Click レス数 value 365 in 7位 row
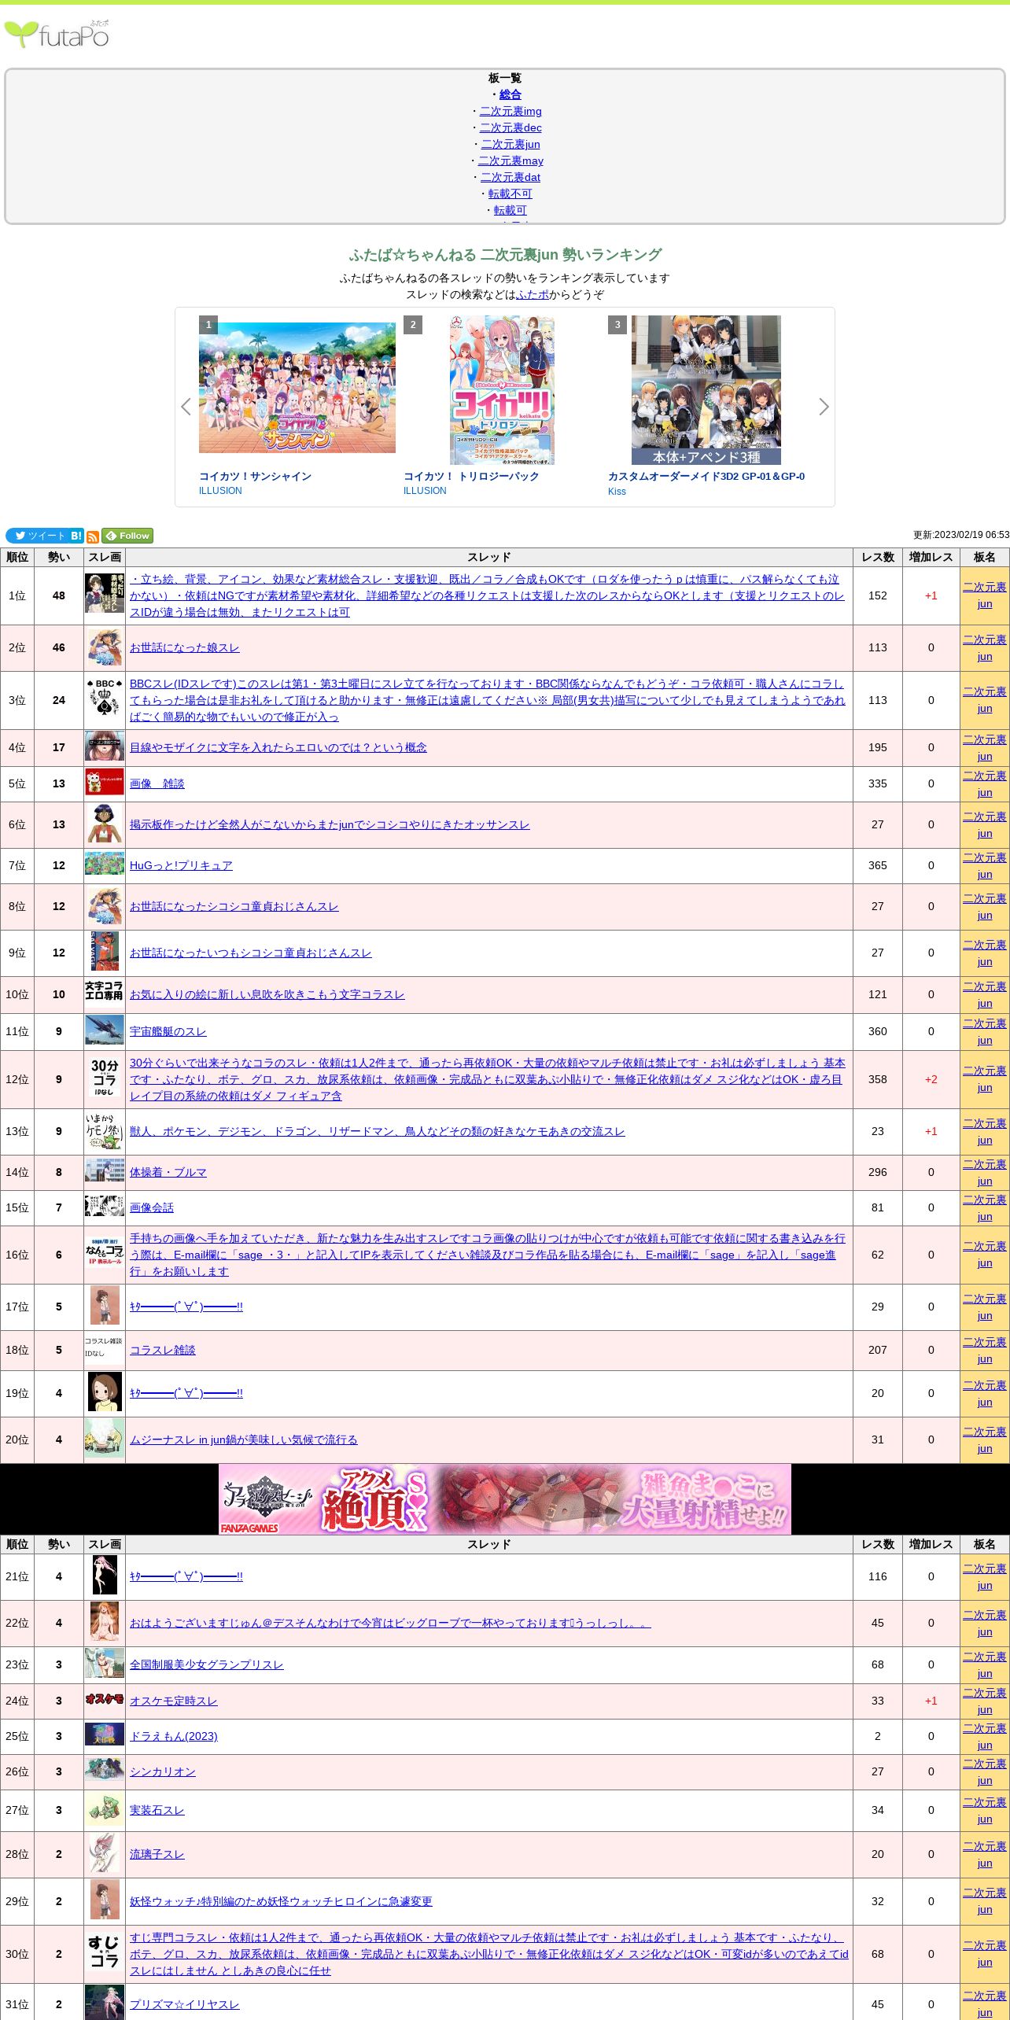The image size is (1010, 2020). pos(877,865)
